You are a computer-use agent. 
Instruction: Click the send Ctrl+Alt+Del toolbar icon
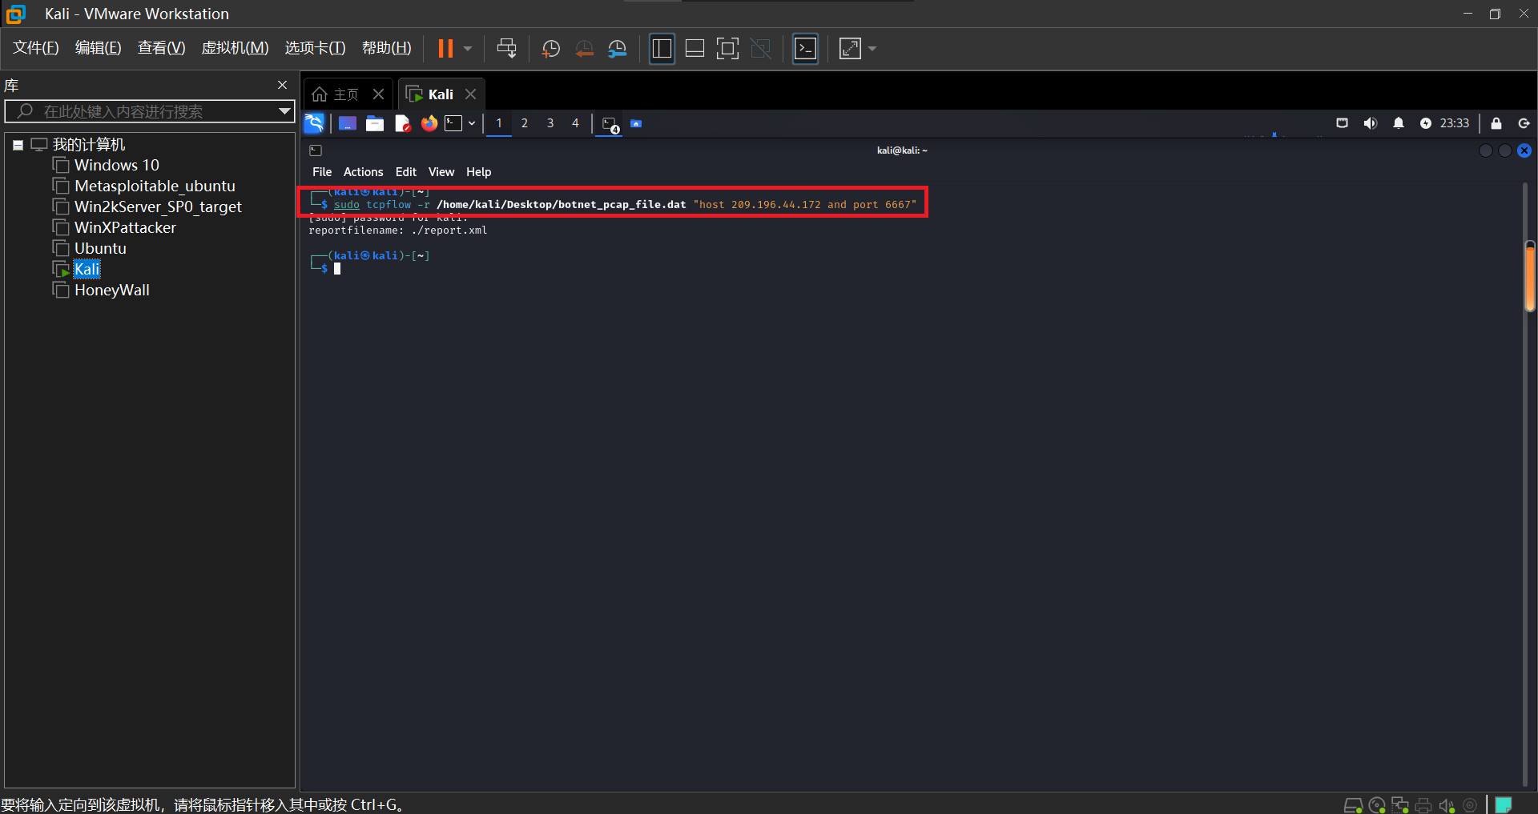click(507, 49)
